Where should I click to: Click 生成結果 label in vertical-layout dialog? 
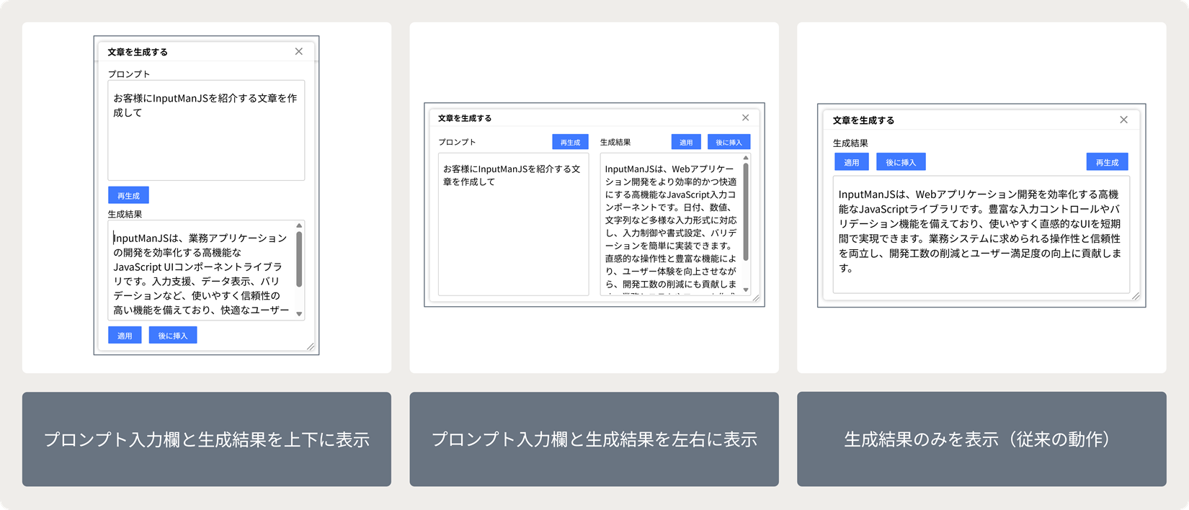(125, 214)
